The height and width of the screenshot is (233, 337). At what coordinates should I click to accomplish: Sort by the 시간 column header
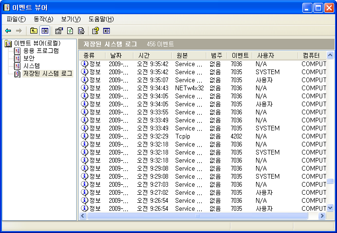click(x=153, y=56)
